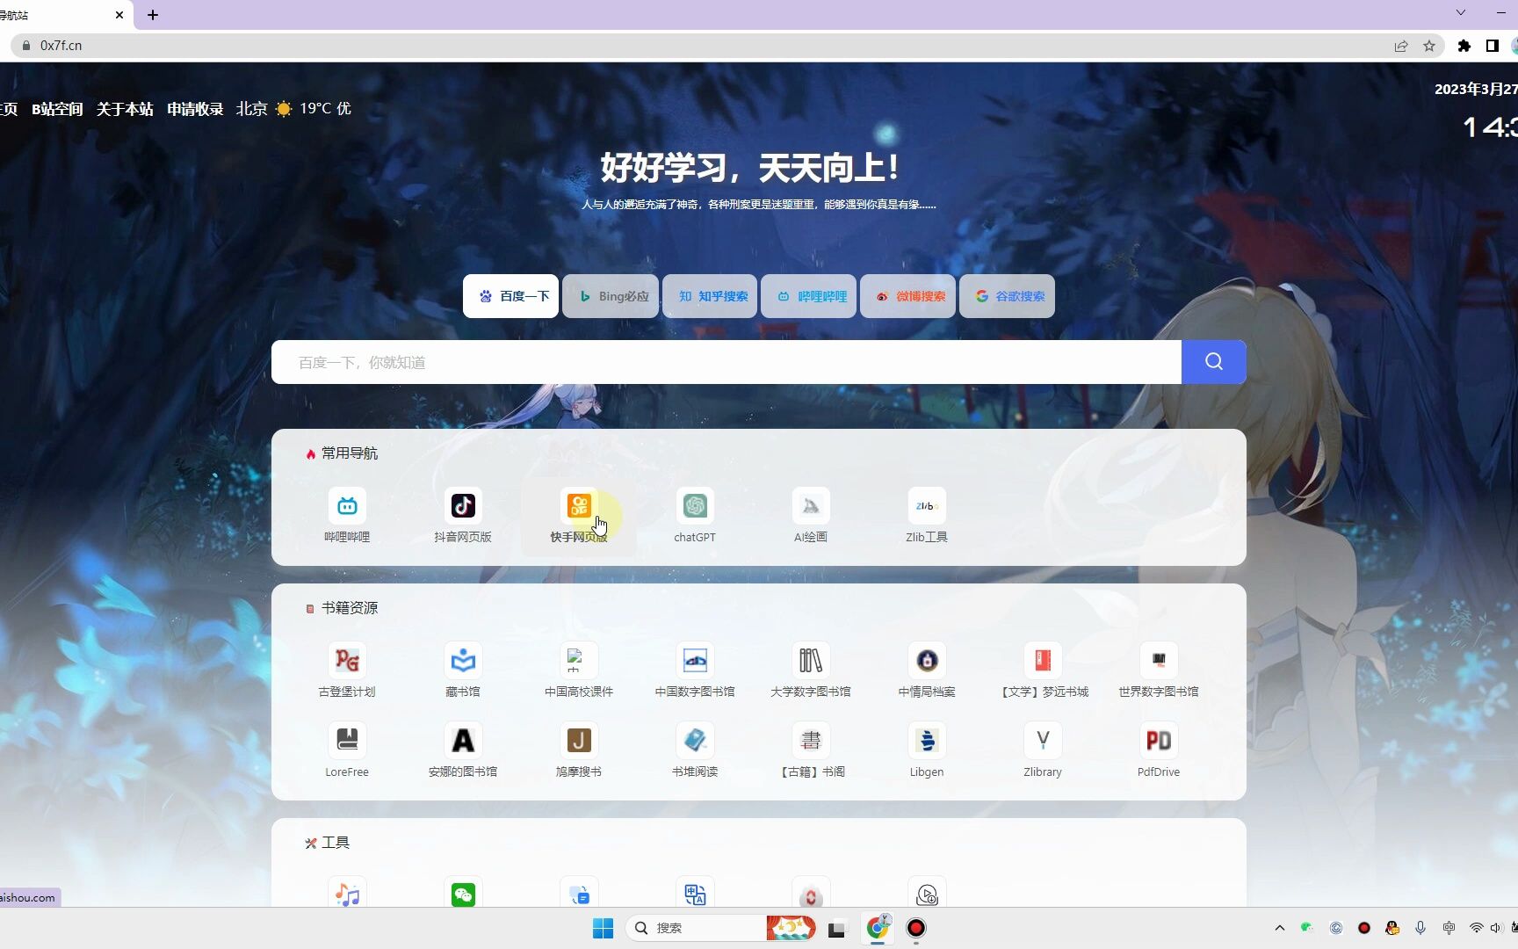1518x949 pixels.
Task: Open the AI绘画 icon
Action: coord(811,506)
